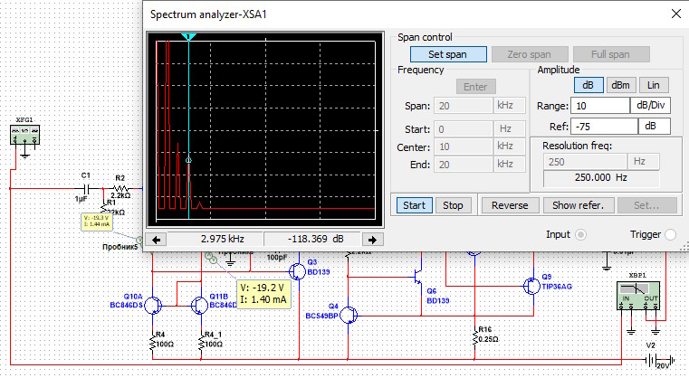Switch amplitude scale to Lin
This screenshot has height=378, width=689.
point(653,84)
